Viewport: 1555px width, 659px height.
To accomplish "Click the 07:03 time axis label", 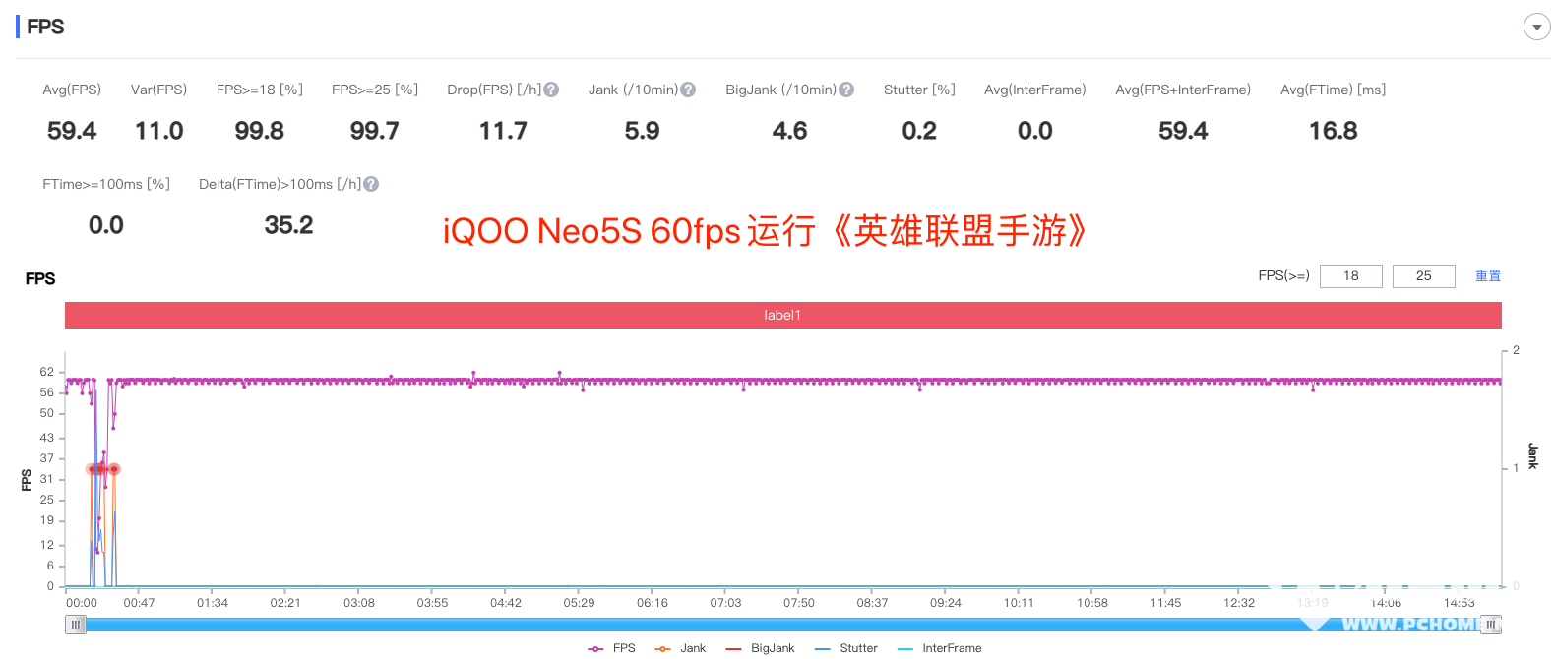I will pyautogui.click(x=725, y=603).
